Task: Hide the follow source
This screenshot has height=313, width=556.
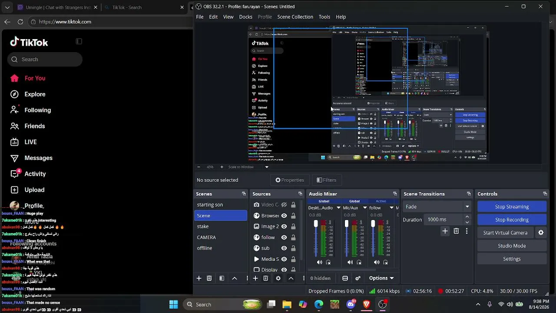Action: click(284, 237)
